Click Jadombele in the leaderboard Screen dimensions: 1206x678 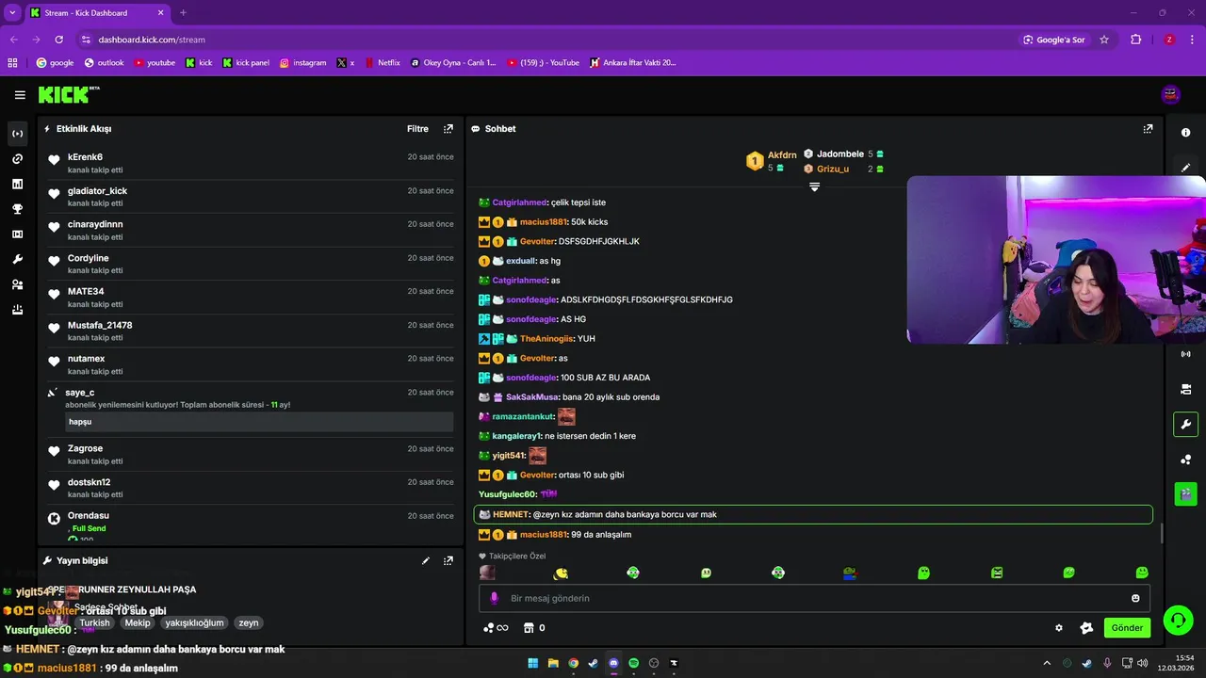click(840, 153)
